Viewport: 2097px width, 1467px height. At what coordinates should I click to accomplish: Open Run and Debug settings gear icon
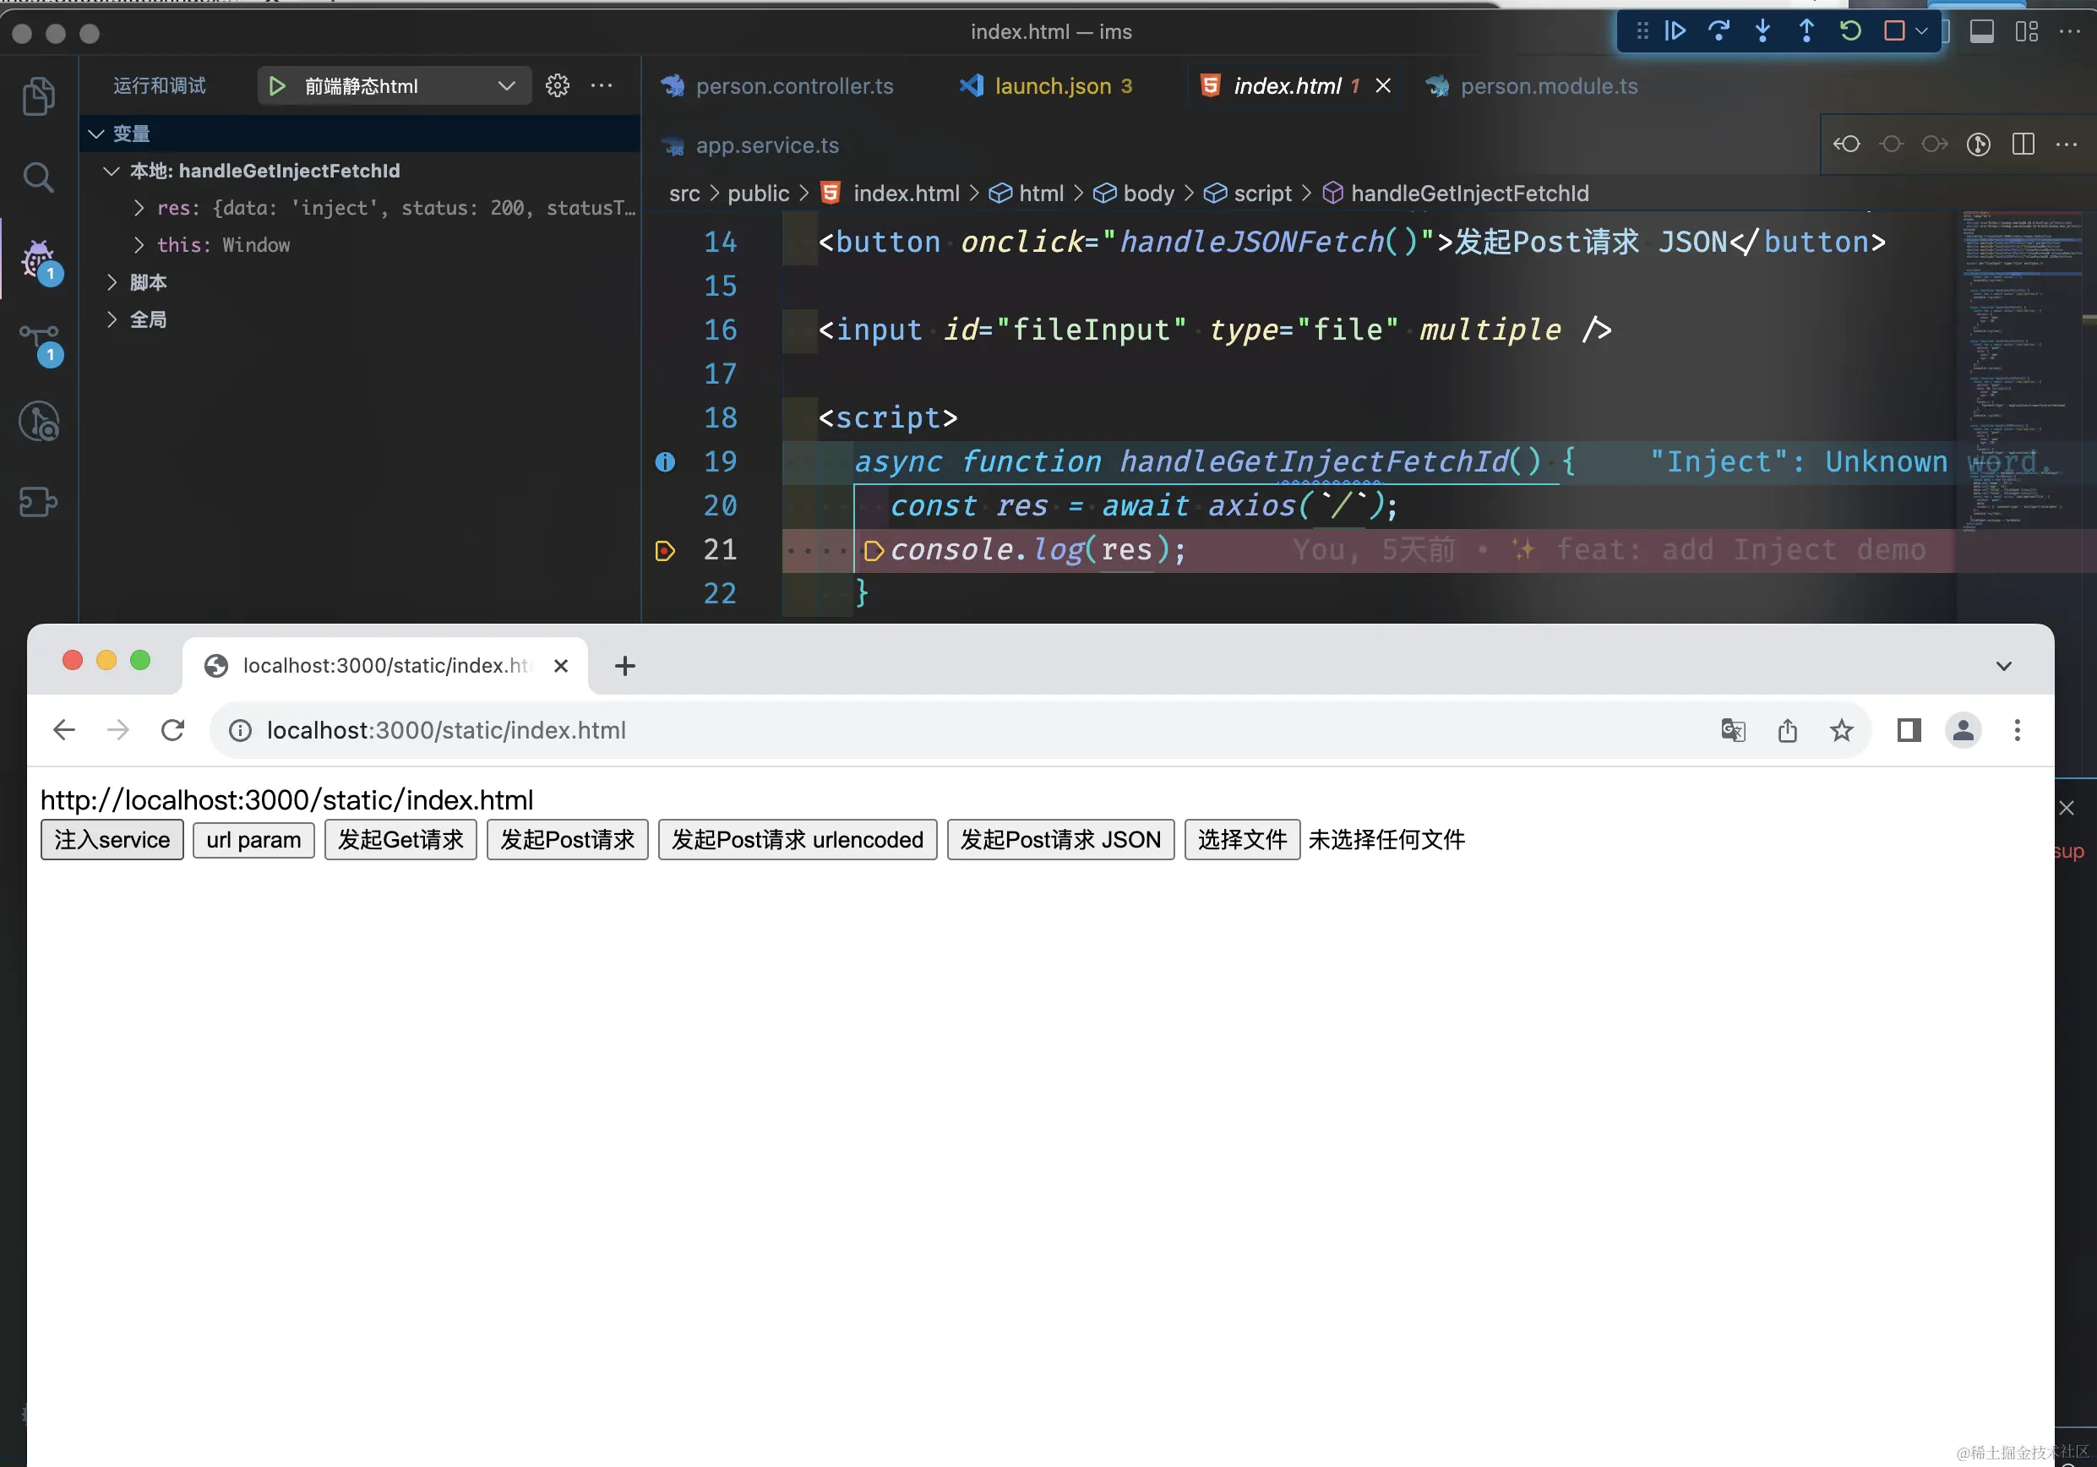(557, 85)
